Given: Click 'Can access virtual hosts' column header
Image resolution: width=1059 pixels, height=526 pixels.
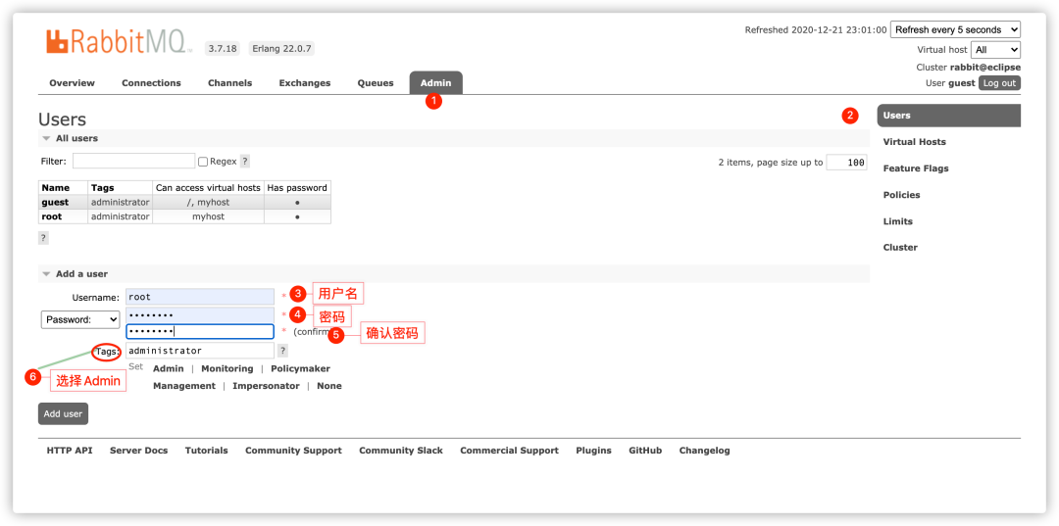Looking at the screenshot, I should 208,188.
